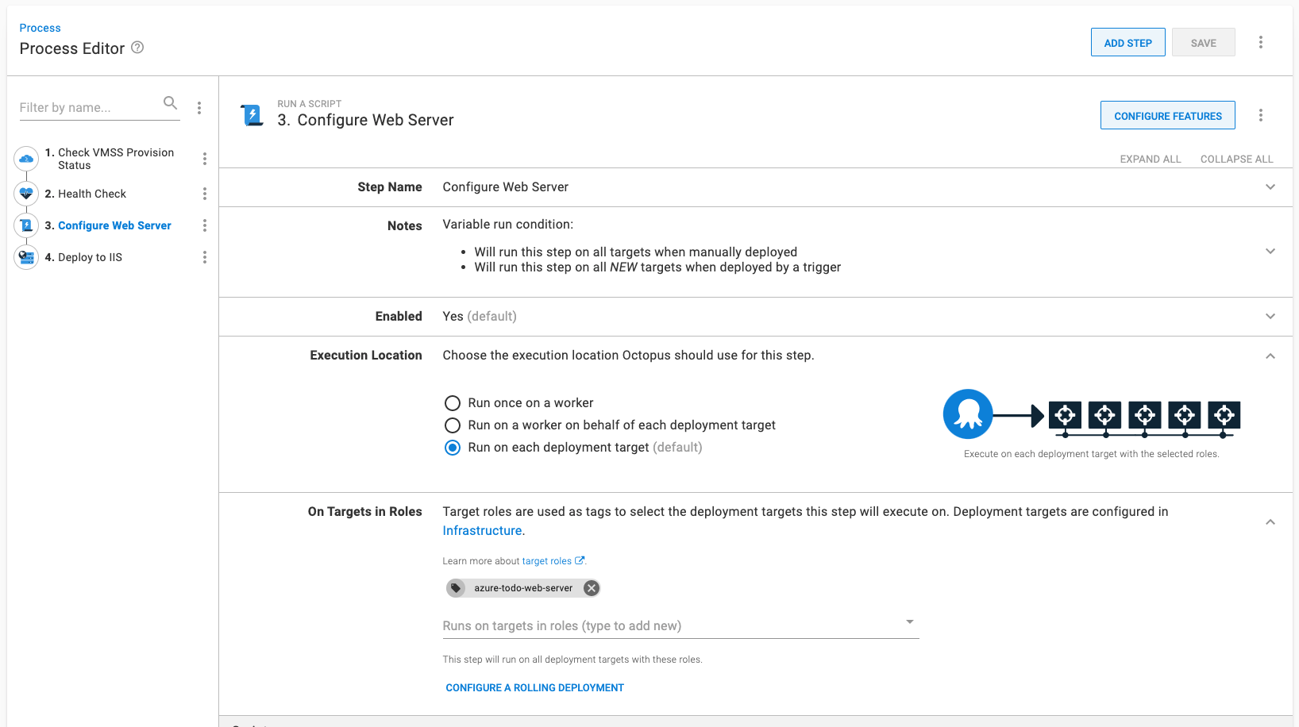1299x727 pixels.
Task: Select Run once on a worker
Action: coord(453,402)
